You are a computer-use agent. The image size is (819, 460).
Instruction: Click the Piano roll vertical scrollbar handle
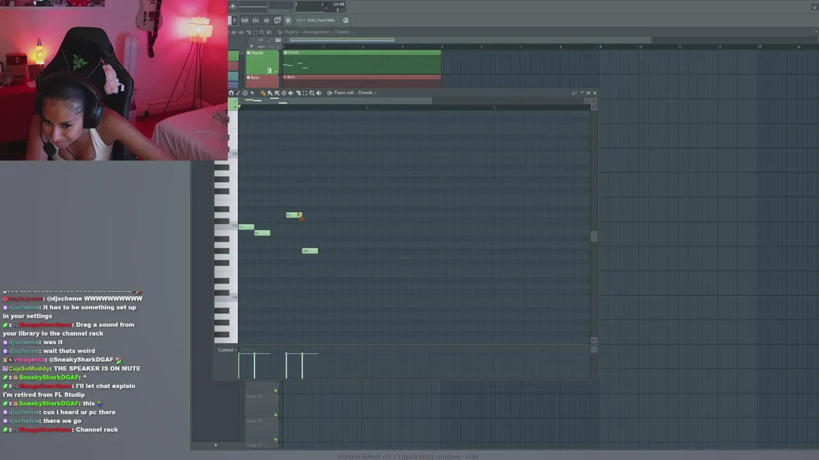(594, 236)
